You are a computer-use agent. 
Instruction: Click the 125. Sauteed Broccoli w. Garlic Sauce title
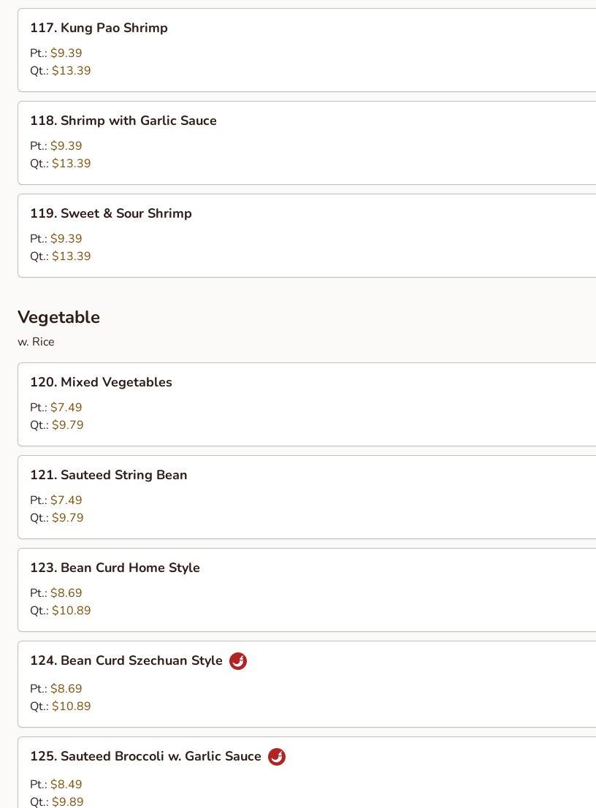click(146, 756)
